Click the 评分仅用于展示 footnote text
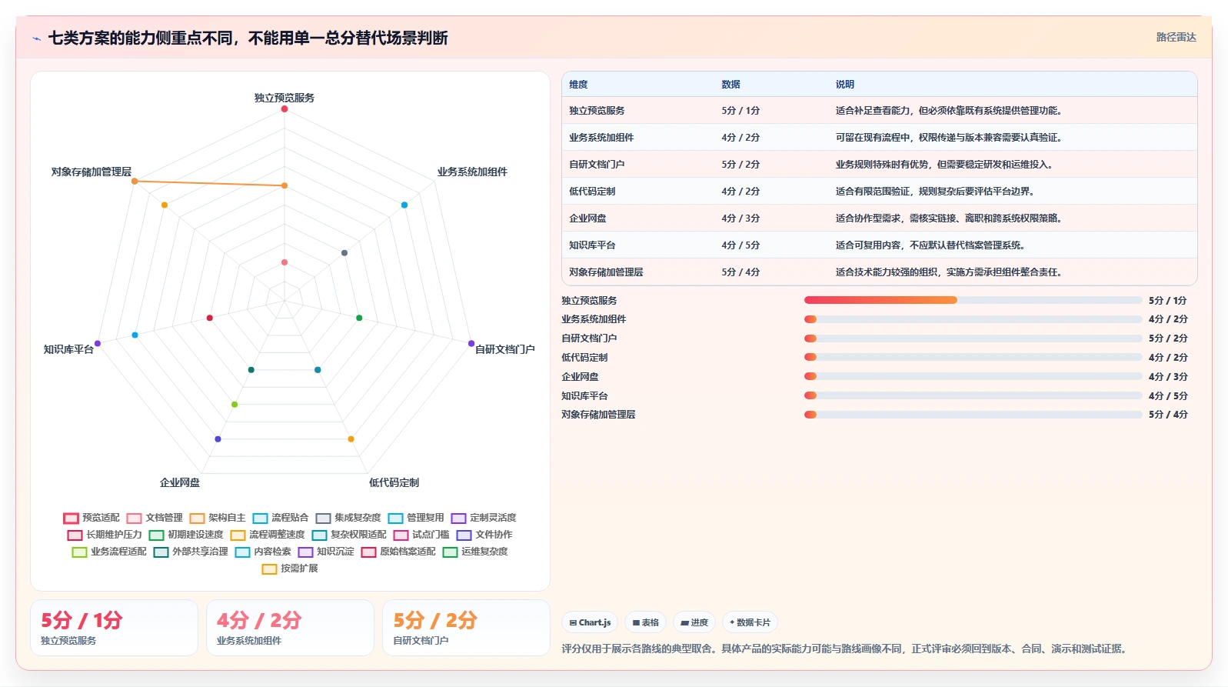 click(846, 649)
